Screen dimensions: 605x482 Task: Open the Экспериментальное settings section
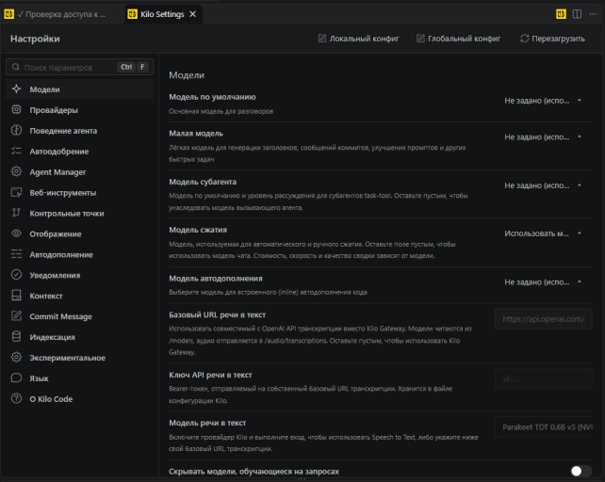[x=80, y=358]
